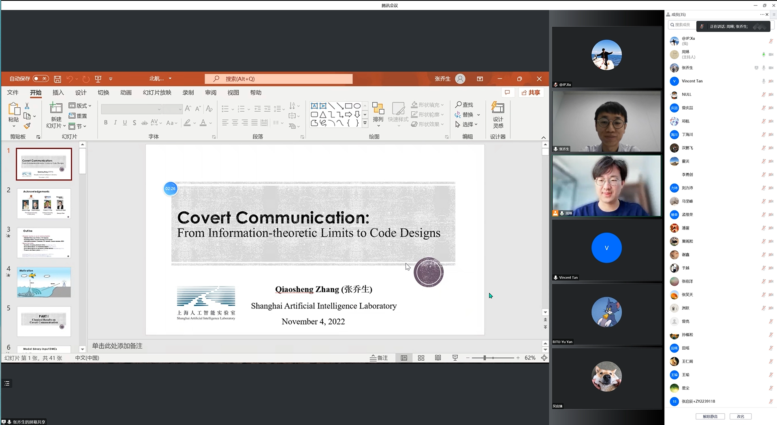
Task: Click the 解除静音 unmute button
Action: [x=710, y=416]
